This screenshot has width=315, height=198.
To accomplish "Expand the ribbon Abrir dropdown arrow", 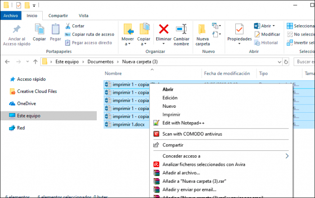I will coord(274,26).
